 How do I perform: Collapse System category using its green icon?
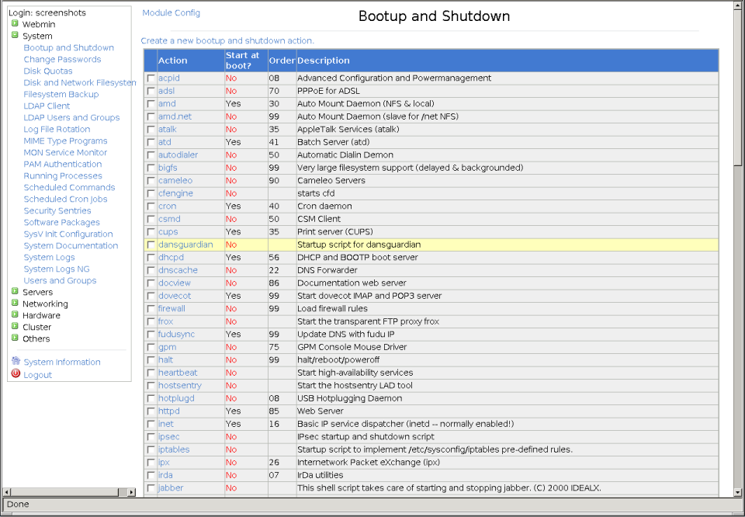(15, 35)
